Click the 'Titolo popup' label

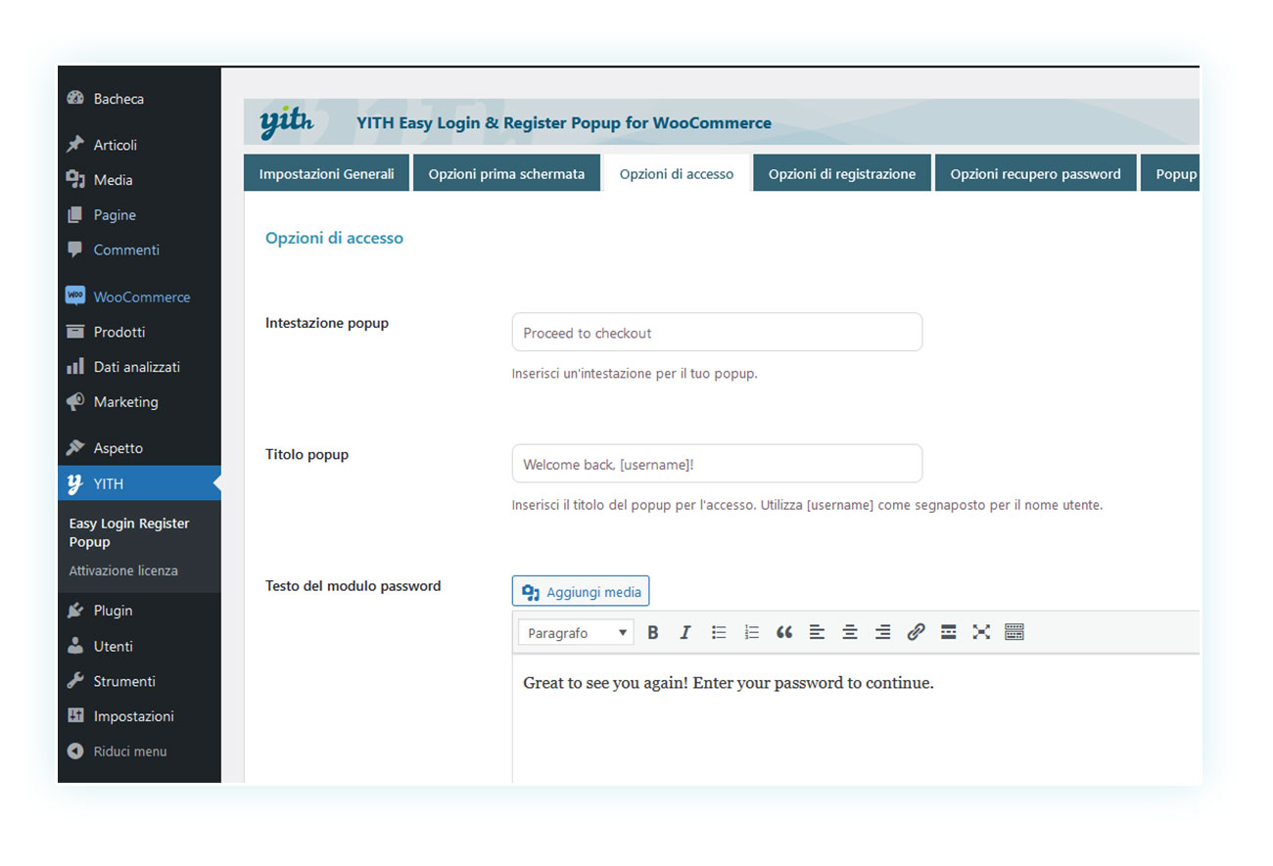point(306,454)
